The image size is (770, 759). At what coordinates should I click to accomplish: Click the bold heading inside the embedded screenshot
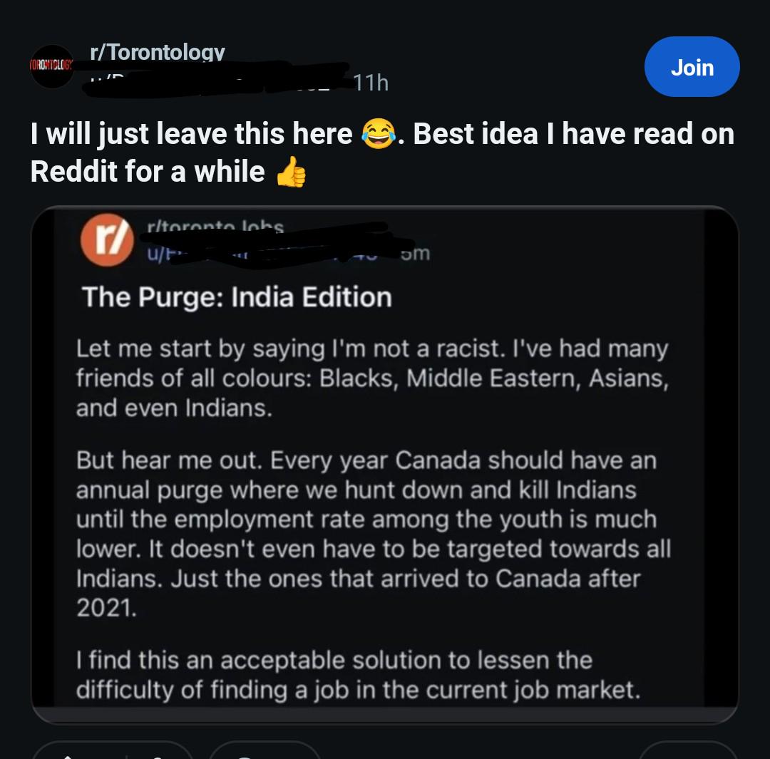pyautogui.click(x=237, y=296)
